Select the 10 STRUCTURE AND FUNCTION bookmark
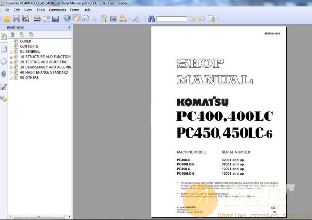312x220 pixels. click(45, 57)
